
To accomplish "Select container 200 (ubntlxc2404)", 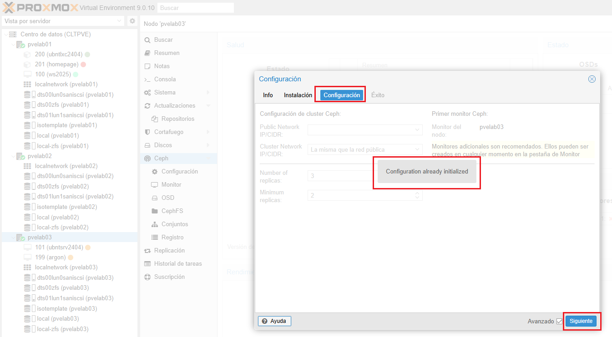I will 59,55.
